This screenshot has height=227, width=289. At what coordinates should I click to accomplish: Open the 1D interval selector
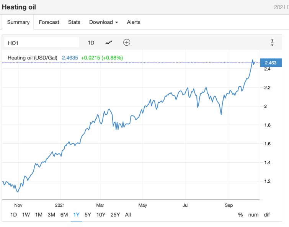[x=91, y=43]
